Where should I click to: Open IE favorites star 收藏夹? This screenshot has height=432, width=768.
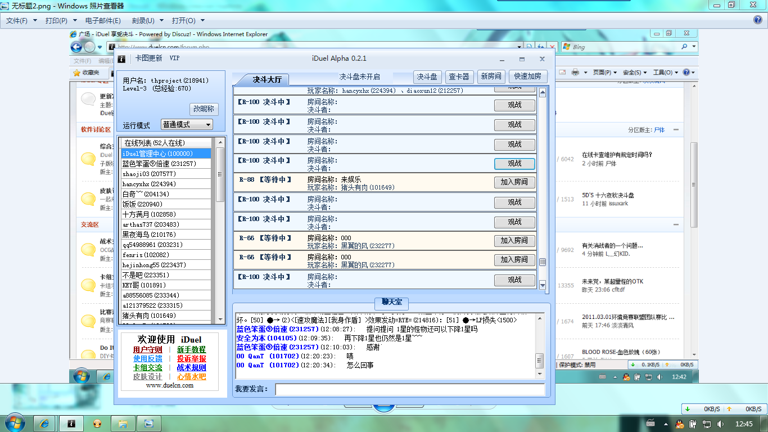tap(86, 73)
